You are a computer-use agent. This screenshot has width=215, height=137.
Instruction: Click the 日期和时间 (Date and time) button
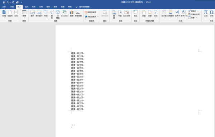pos(194,14)
